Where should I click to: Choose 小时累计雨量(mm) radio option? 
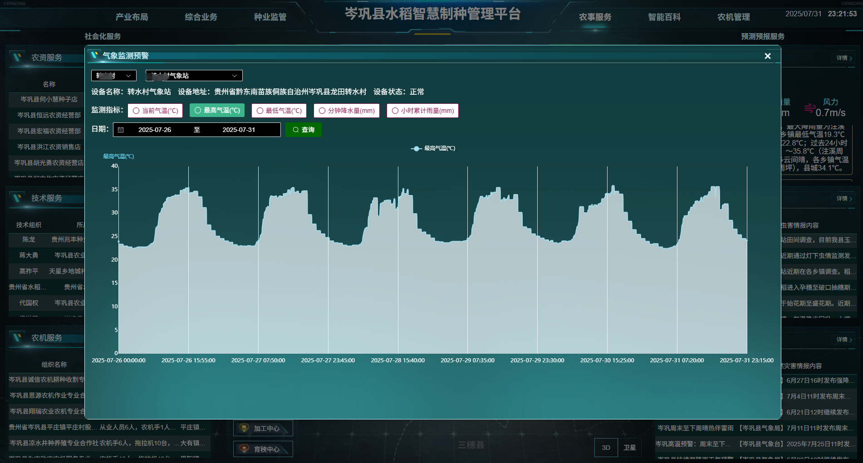[x=422, y=111]
